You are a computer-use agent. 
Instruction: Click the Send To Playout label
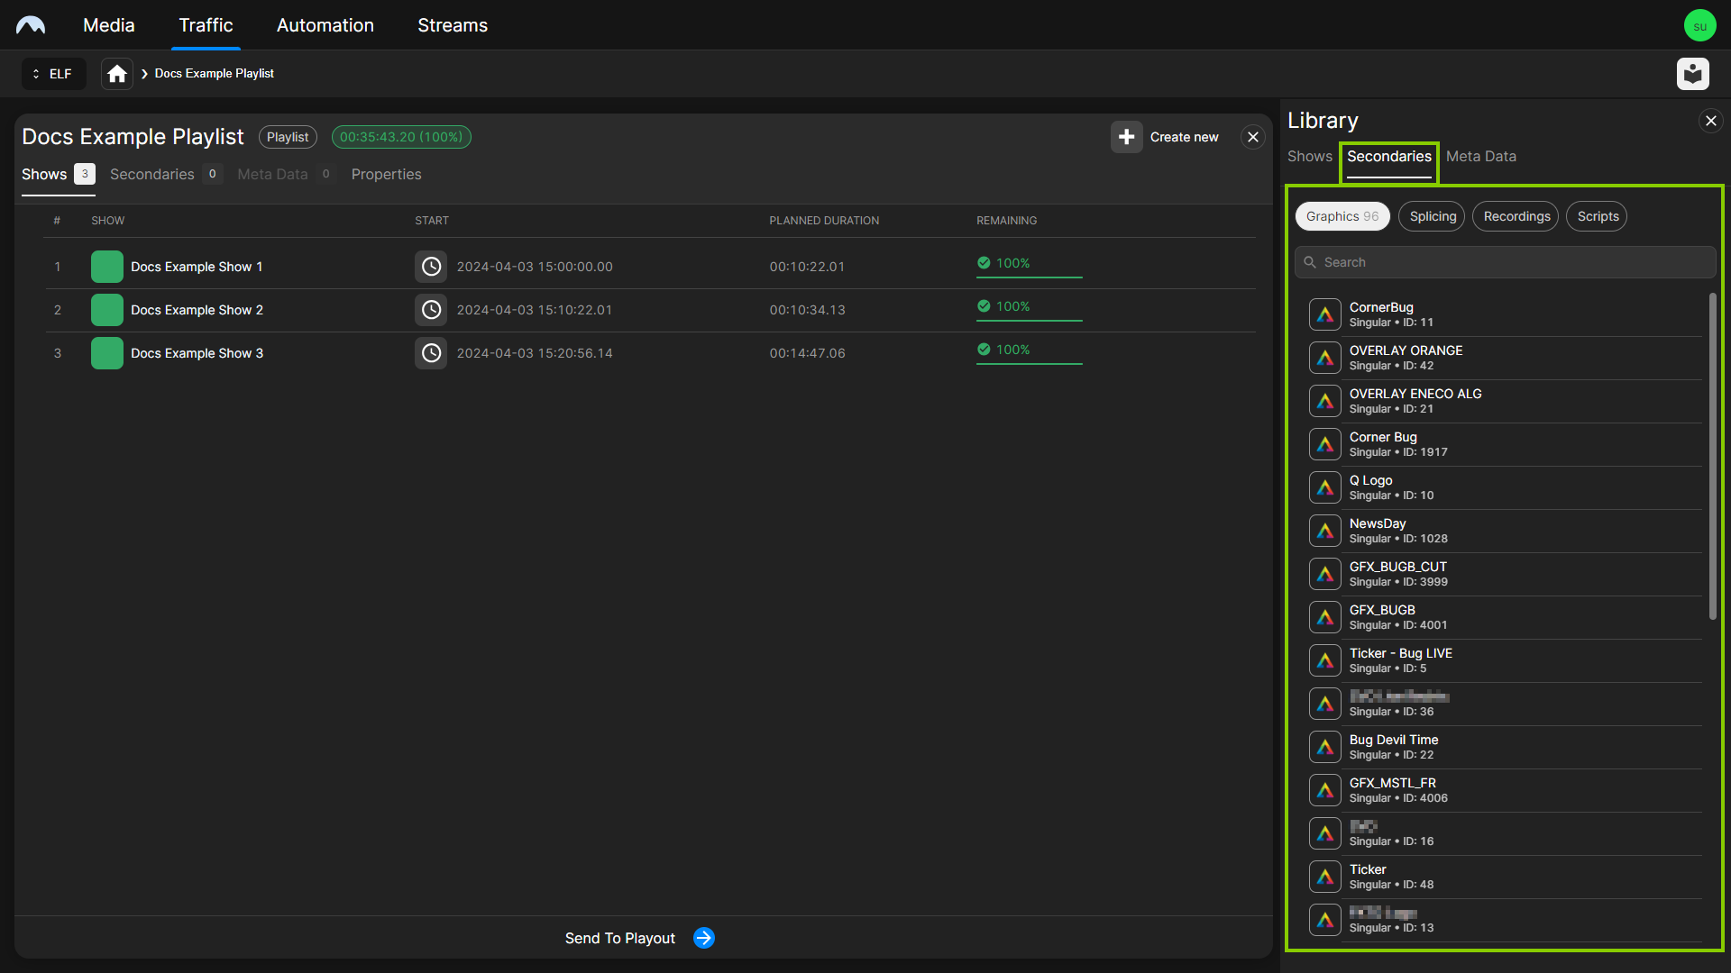point(619,938)
